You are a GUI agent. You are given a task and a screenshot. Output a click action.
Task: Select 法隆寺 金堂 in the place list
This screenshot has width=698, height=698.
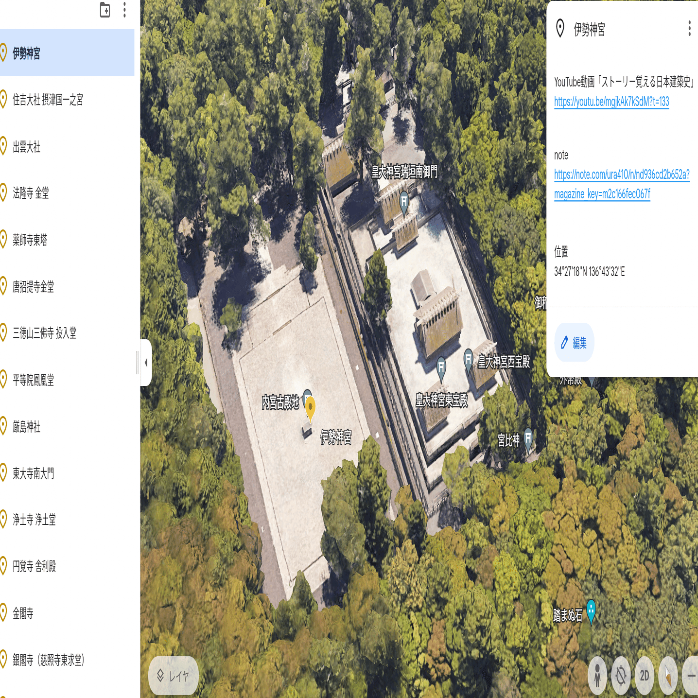pyautogui.click(x=67, y=193)
